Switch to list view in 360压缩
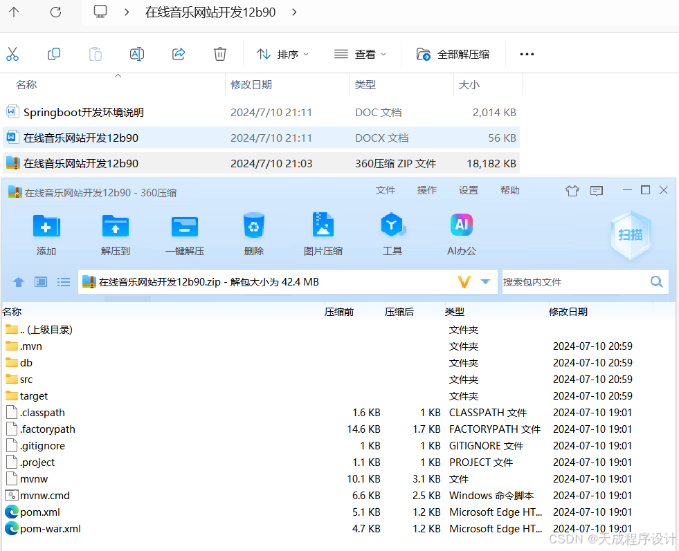 (64, 282)
